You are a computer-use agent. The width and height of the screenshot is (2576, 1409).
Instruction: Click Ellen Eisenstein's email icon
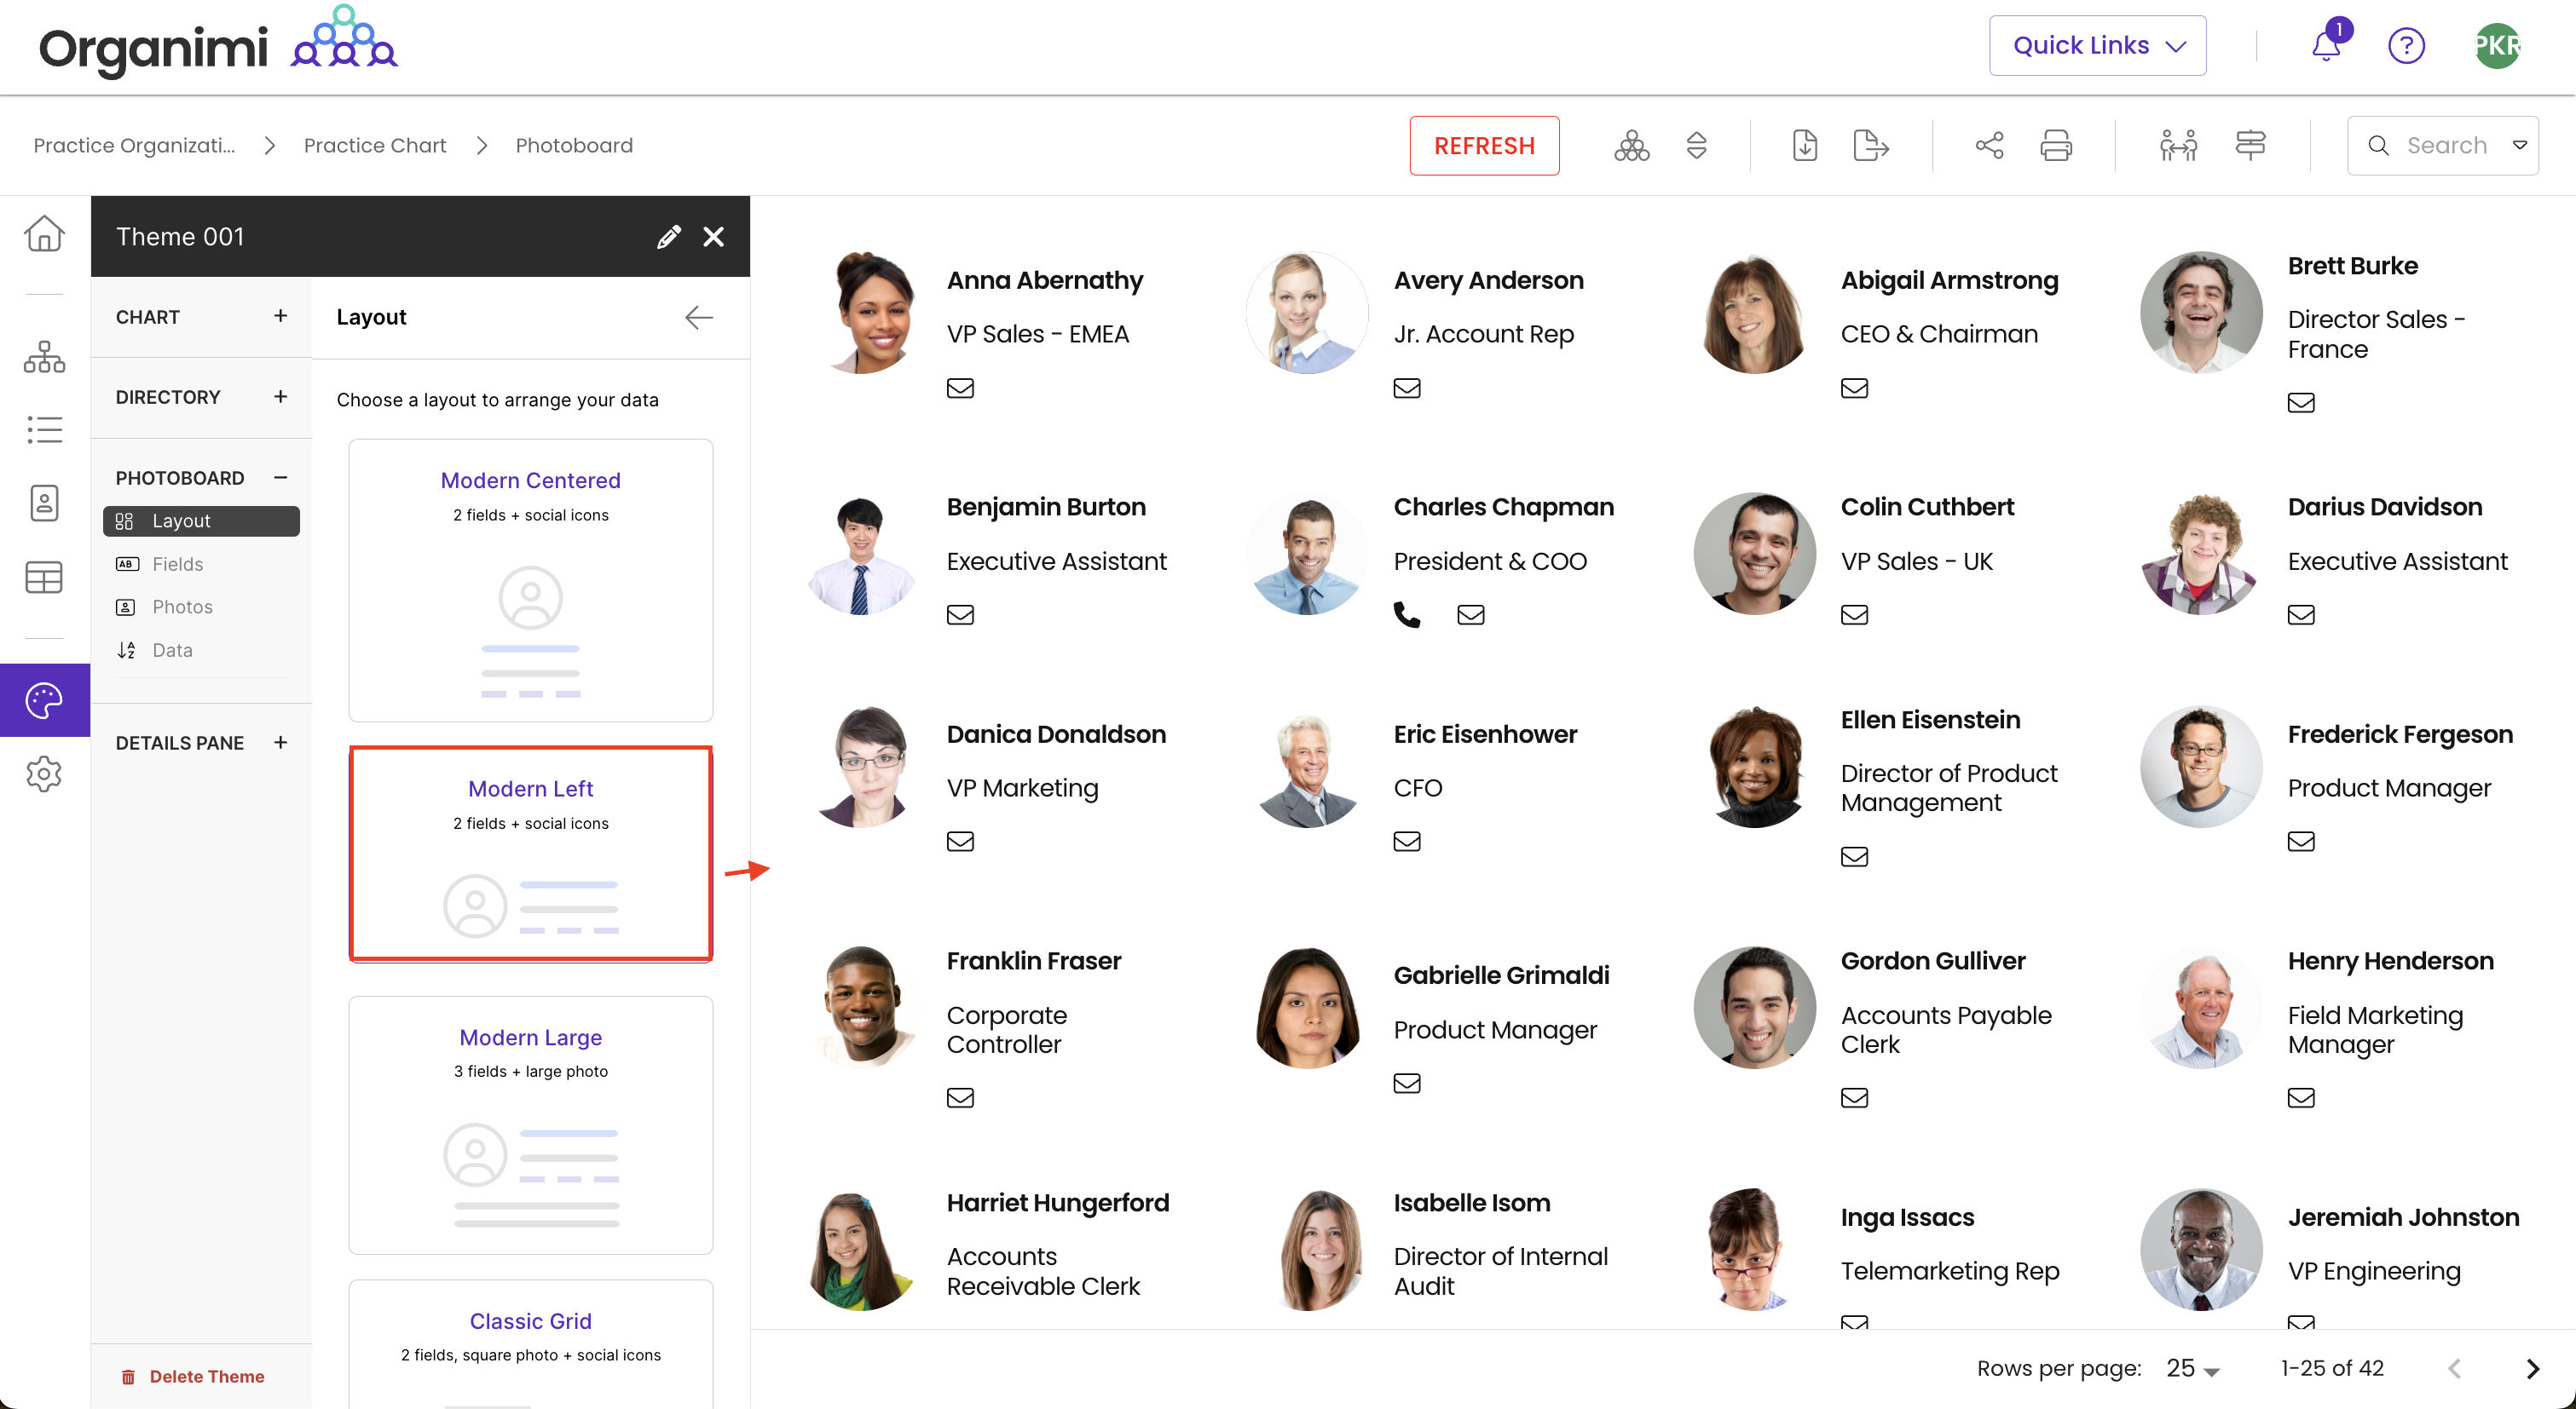(1854, 856)
